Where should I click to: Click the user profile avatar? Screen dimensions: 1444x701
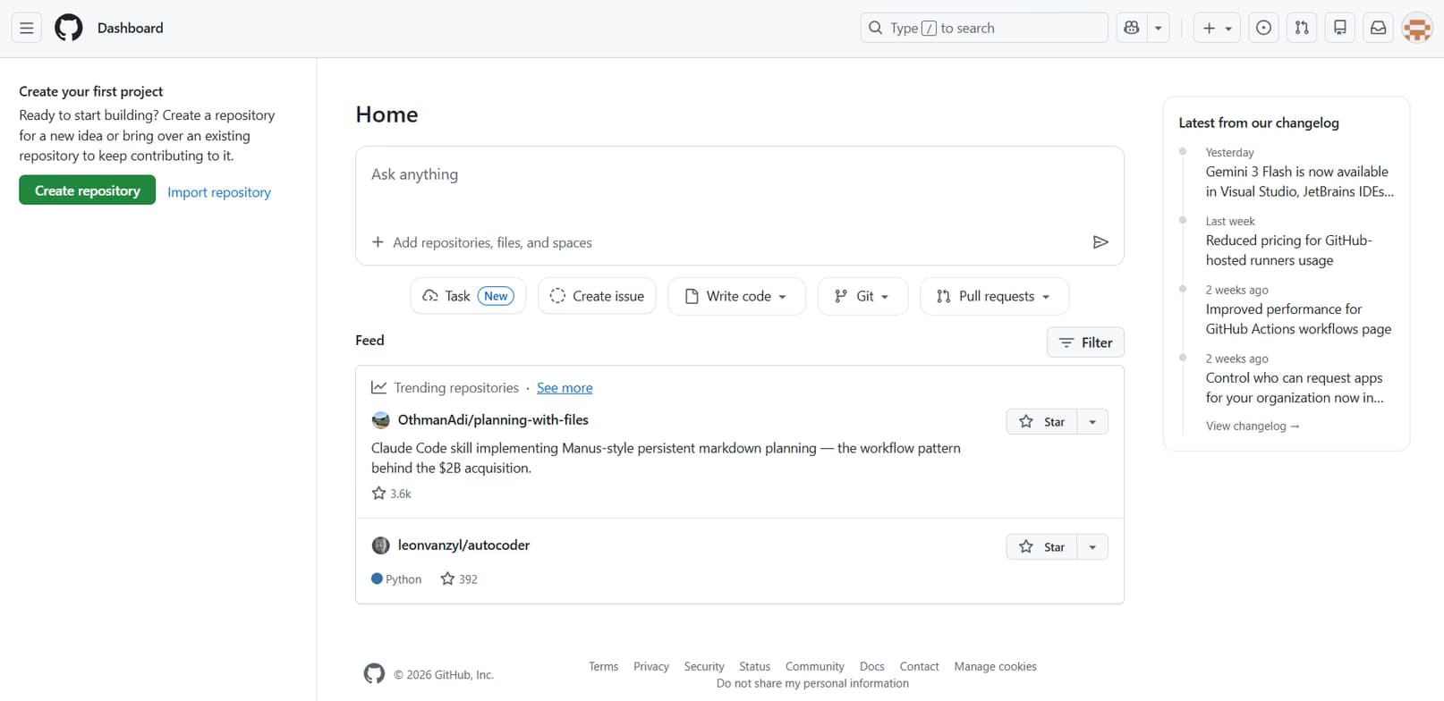(x=1417, y=28)
